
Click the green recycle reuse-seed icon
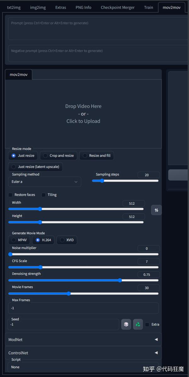(x=138, y=324)
